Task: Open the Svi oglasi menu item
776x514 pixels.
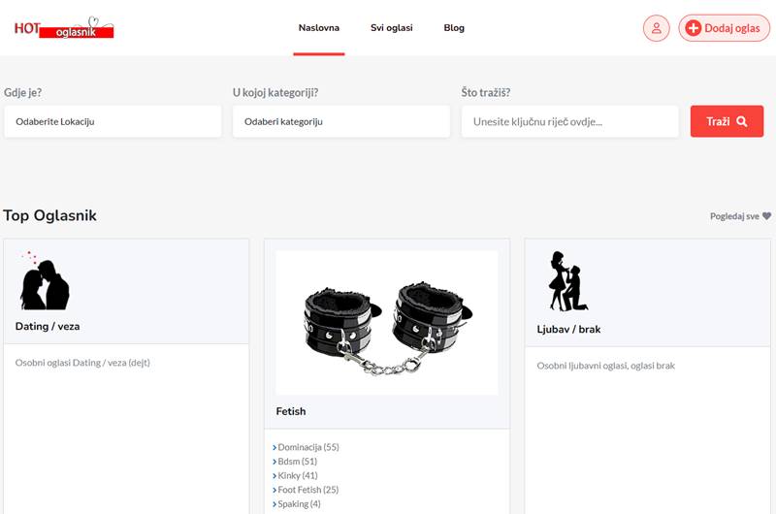Action: [391, 28]
